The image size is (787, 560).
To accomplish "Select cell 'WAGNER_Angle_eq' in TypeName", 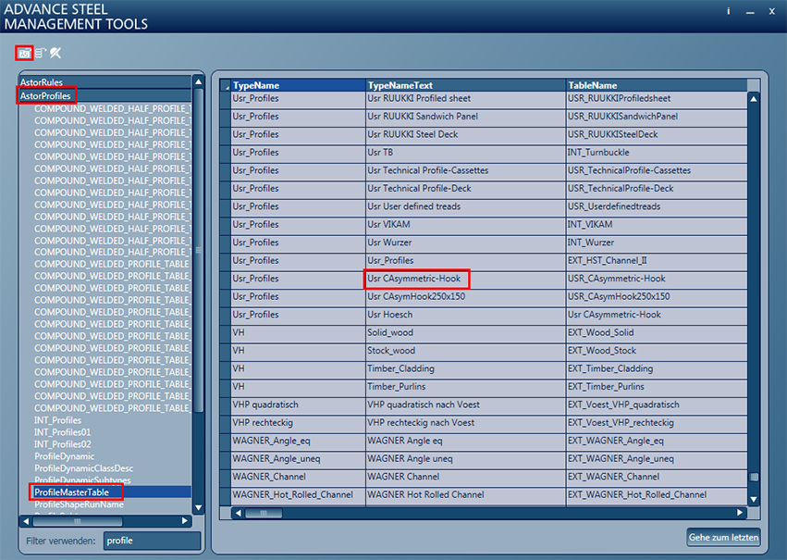I will click(298, 441).
